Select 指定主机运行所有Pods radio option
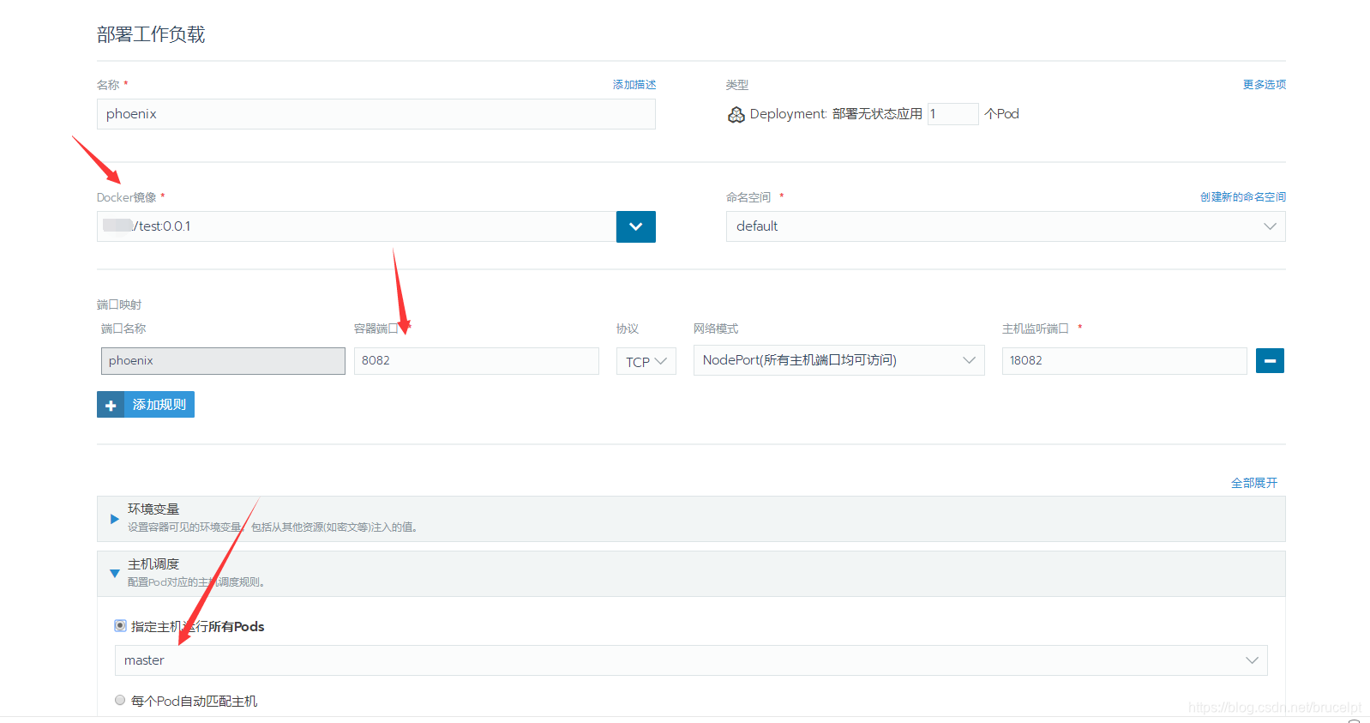The height and width of the screenshot is (723, 1370). (120, 626)
